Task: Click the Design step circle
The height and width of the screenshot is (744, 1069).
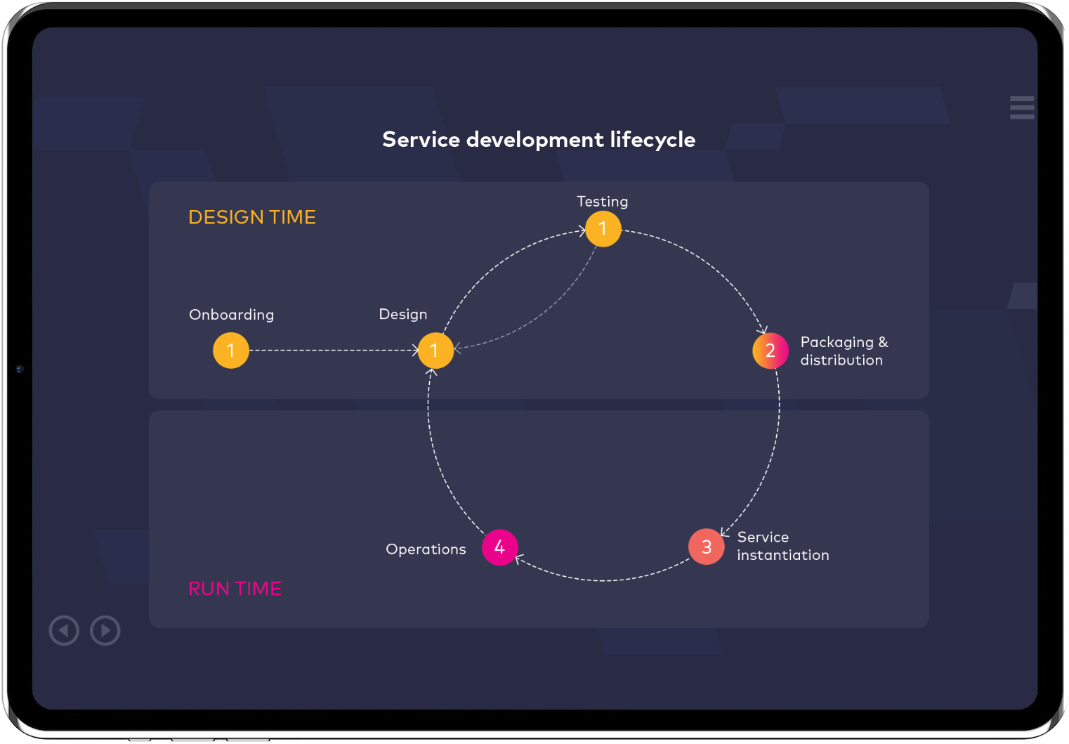Action: tap(435, 351)
